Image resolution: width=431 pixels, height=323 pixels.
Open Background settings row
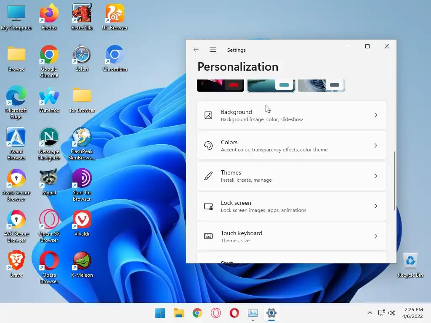click(291, 115)
